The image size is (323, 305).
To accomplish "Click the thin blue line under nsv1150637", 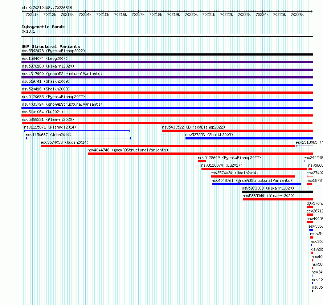I will (x=78, y=138).
